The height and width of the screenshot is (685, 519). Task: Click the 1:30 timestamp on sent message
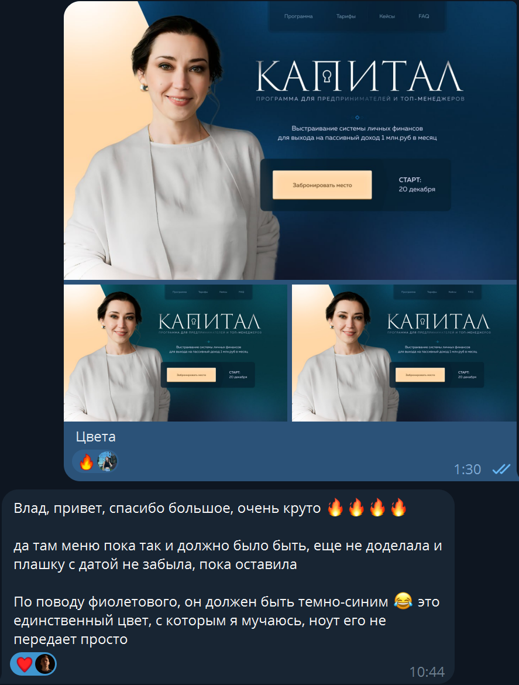[x=467, y=469]
